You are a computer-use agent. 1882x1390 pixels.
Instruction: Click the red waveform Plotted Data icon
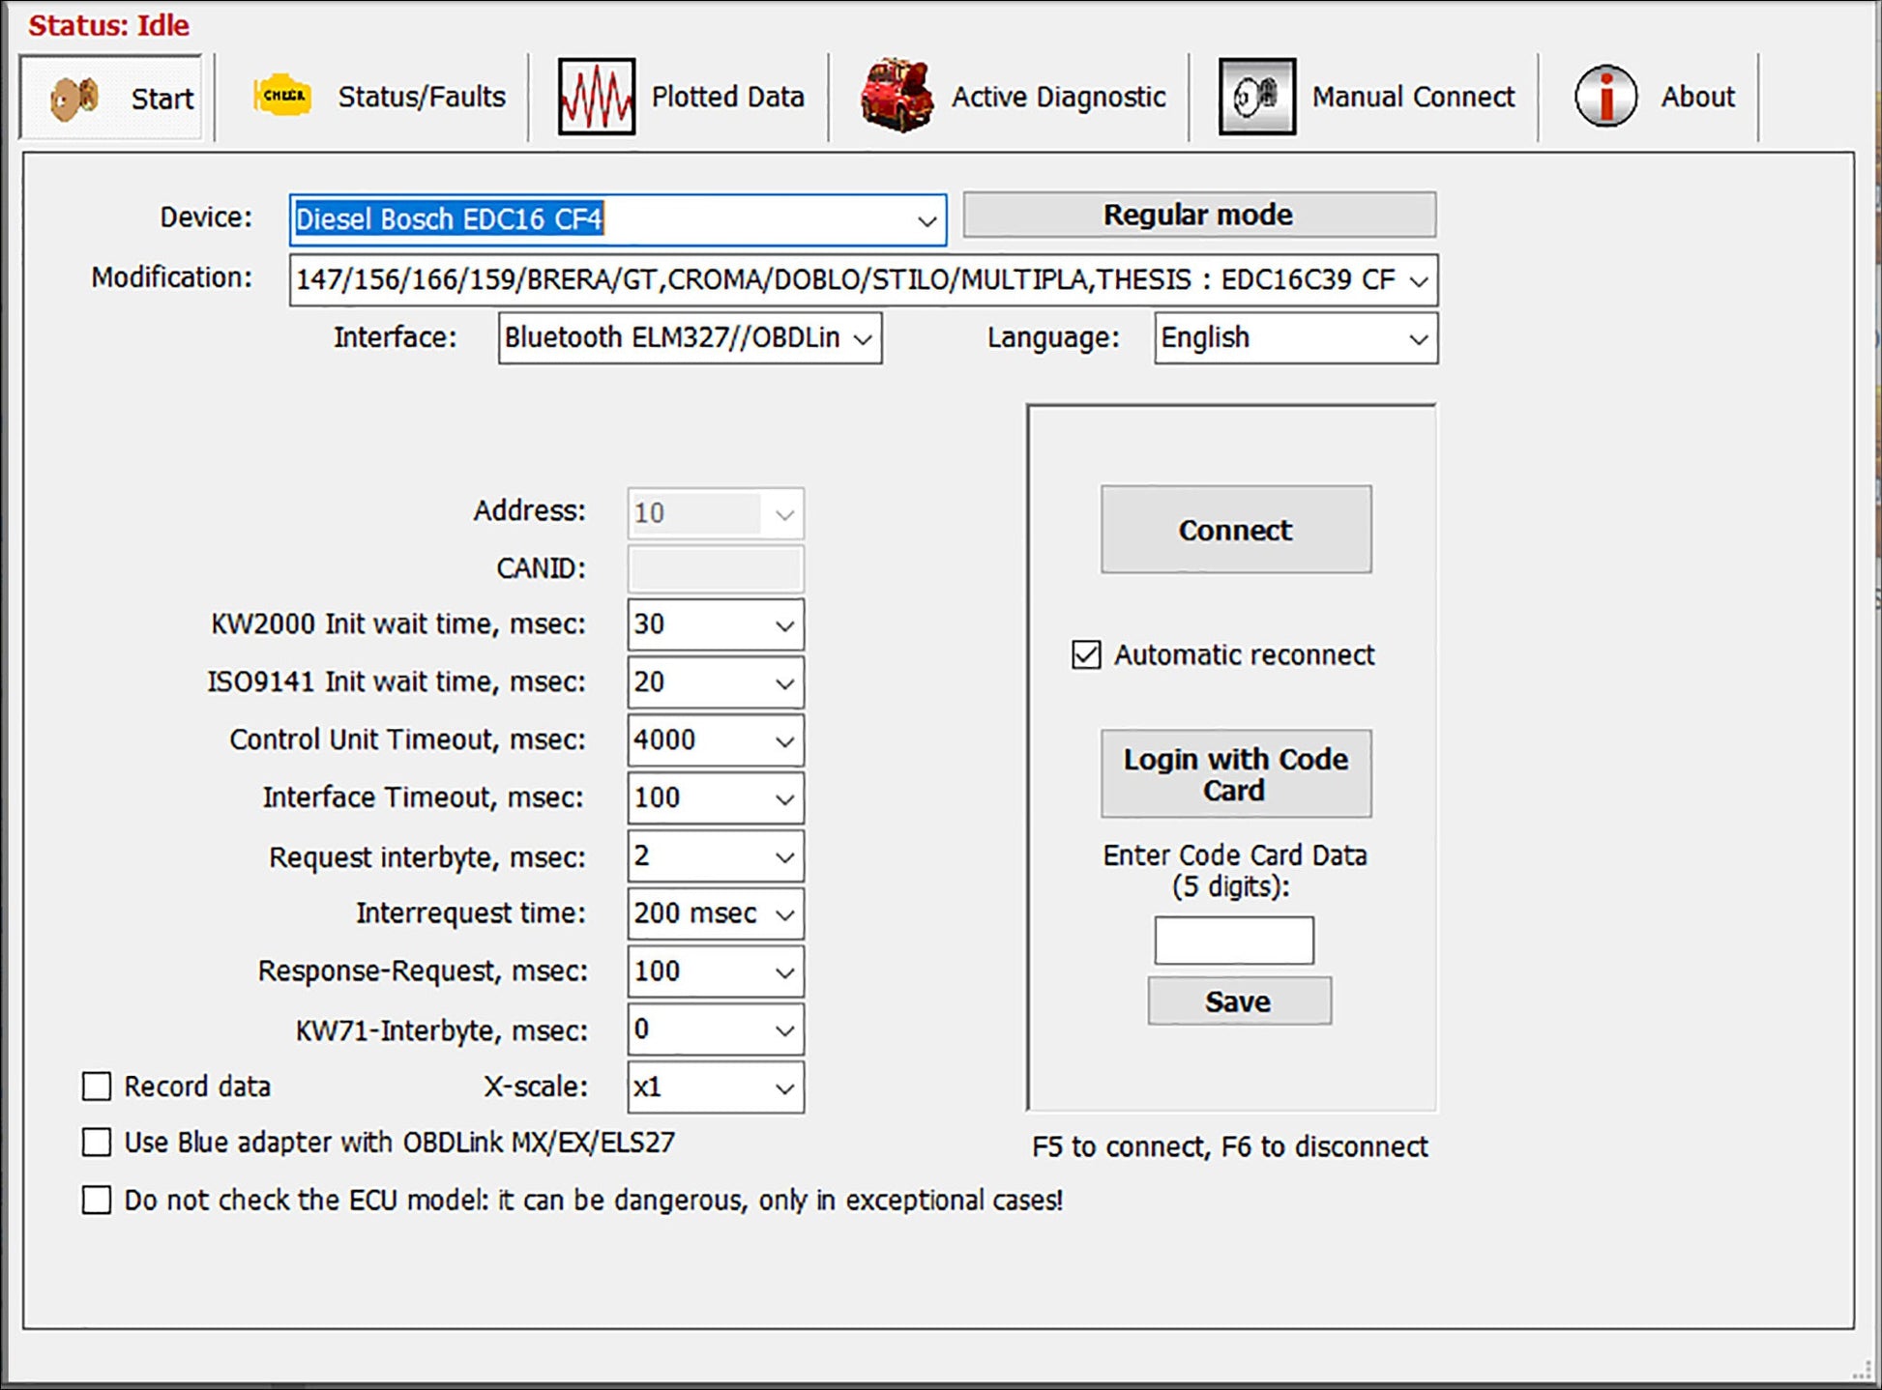(x=596, y=97)
